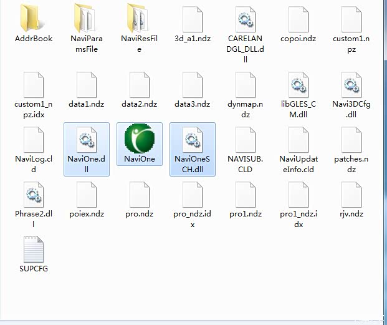Select the NaviLog.cld file
Viewport: 387px width, 325px height.
(34, 139)
